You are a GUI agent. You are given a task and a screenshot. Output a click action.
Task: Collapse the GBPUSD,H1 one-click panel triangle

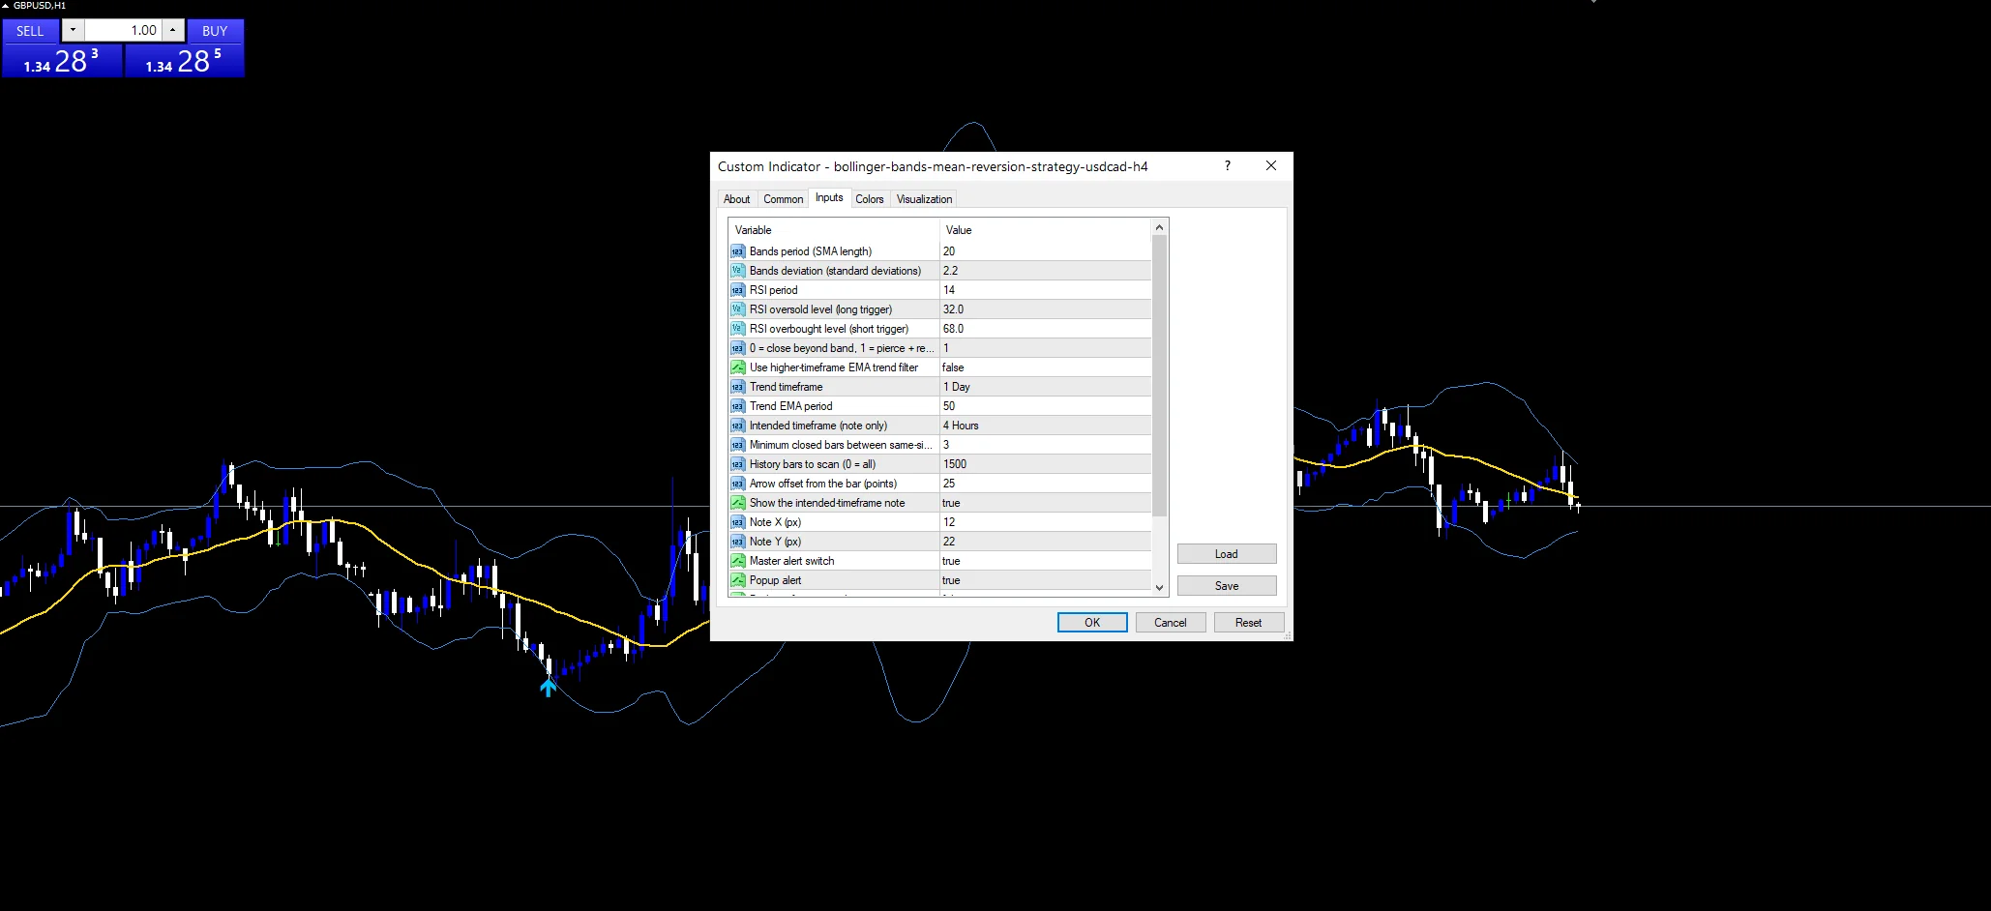point(5,6)
